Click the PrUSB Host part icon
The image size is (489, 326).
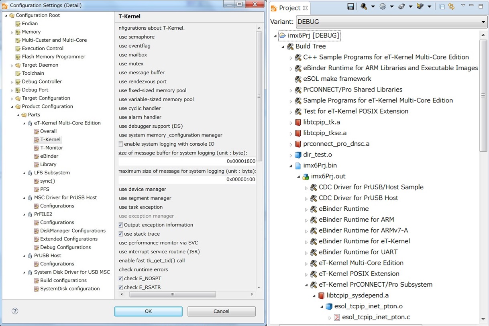click(30, 255)
